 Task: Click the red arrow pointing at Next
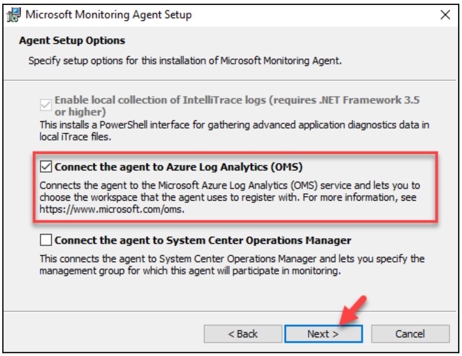353,309
